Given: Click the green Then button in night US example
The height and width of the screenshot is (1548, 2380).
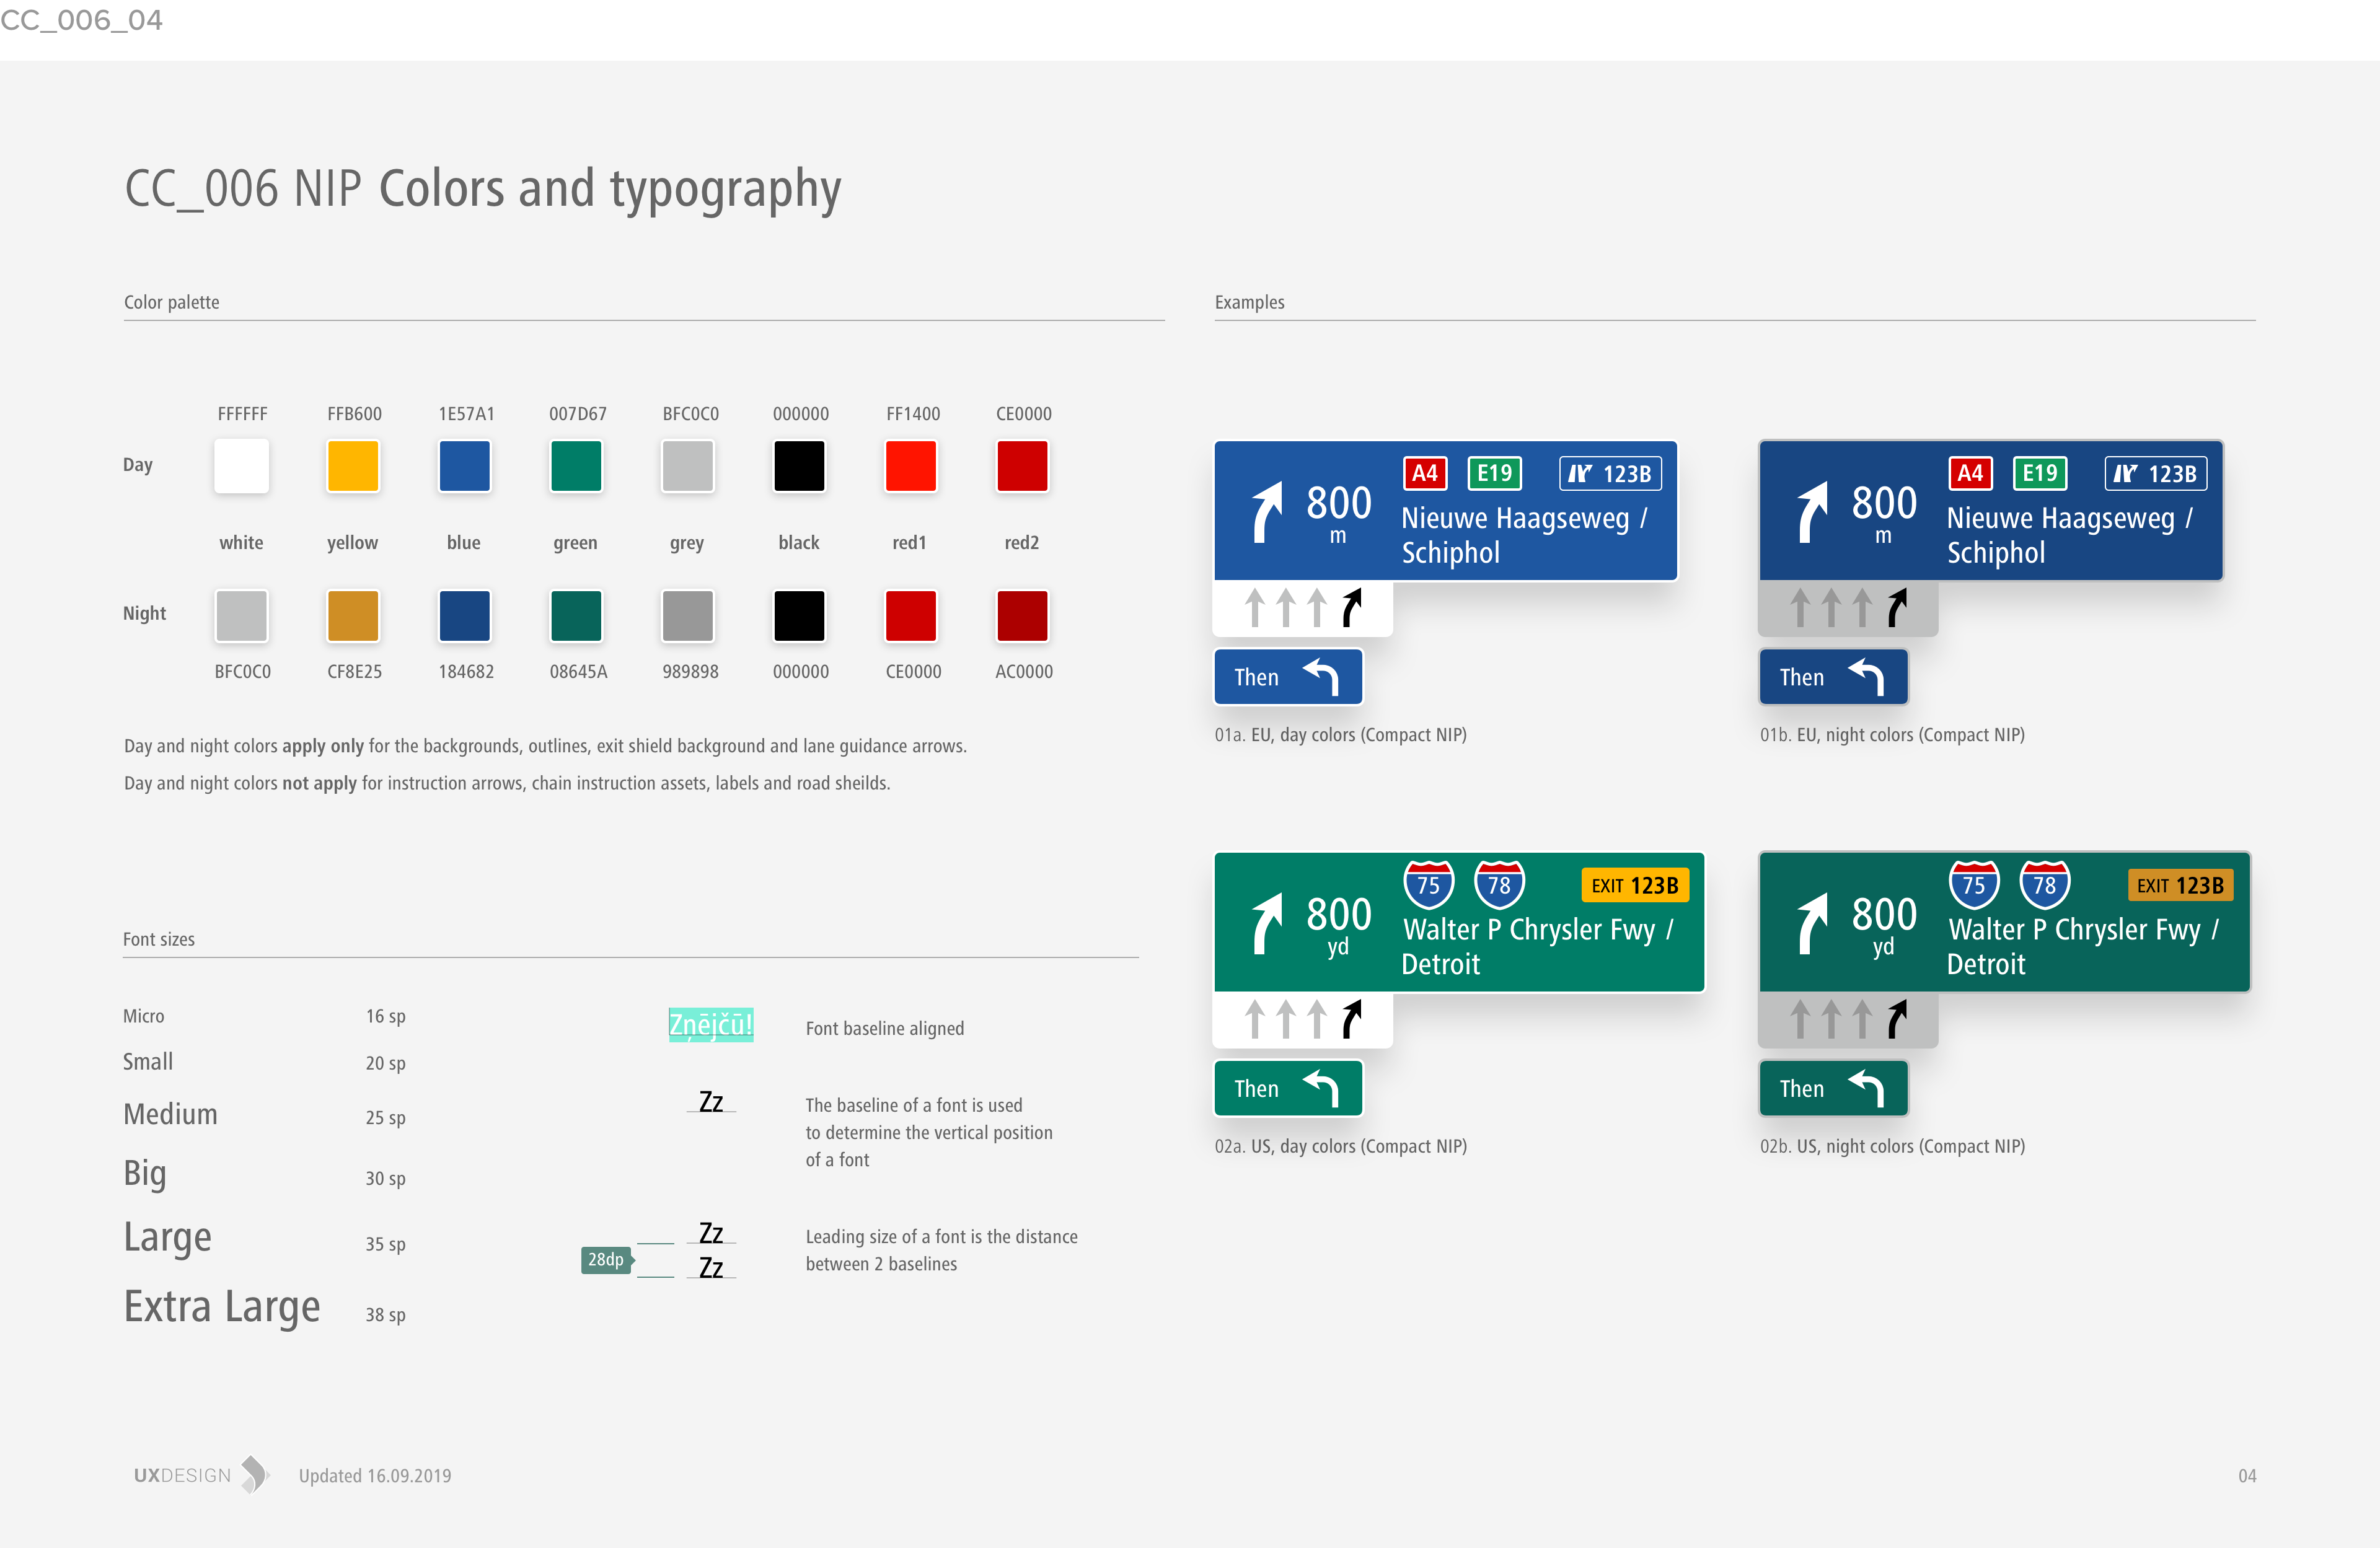Looking at the screenshot, I should click(x=1832, y=1088).
